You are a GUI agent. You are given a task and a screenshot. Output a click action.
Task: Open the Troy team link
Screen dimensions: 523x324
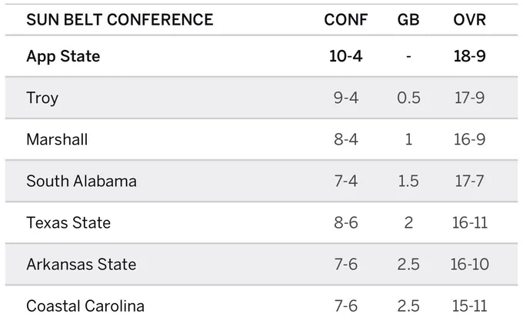42,98
